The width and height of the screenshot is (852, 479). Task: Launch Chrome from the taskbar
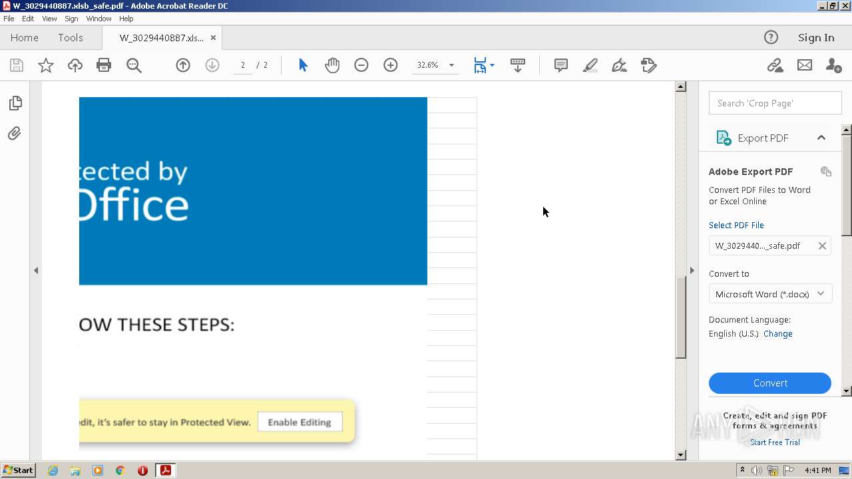point(120,470)
